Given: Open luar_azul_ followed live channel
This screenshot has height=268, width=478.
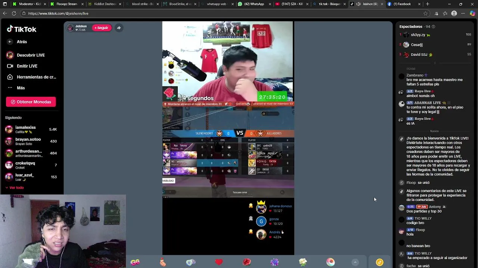Looking at the screenshot, I should [x=31, y=177].
